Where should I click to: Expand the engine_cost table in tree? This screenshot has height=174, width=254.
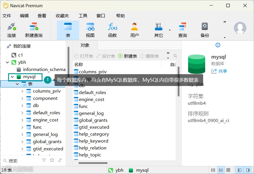point(22,120)
